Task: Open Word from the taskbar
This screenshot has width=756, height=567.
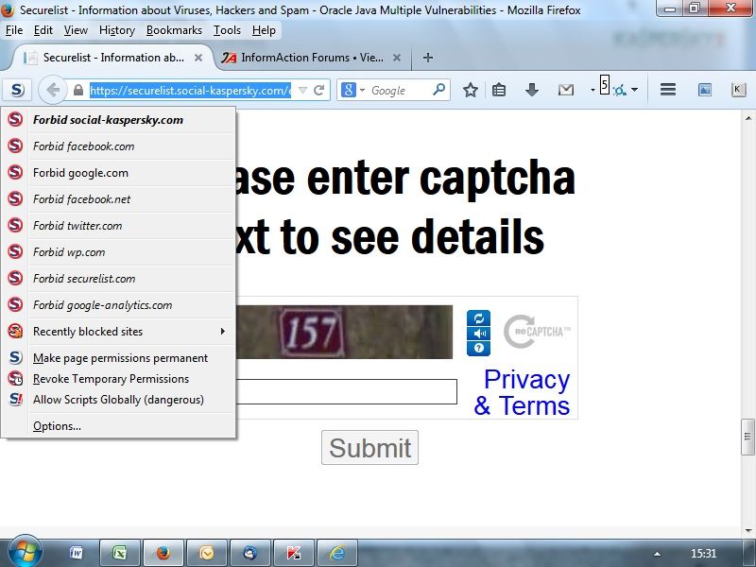Action: click(x=76, y=553)
